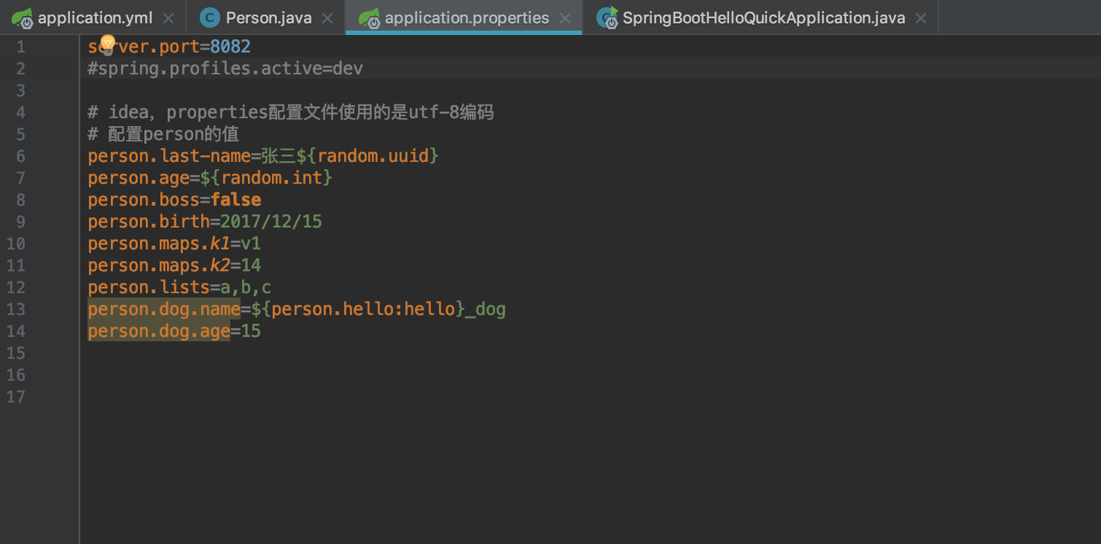This screenshot has width=1101, height=544.
Task: Open the Person.java tab
Action: pos(268,18)
